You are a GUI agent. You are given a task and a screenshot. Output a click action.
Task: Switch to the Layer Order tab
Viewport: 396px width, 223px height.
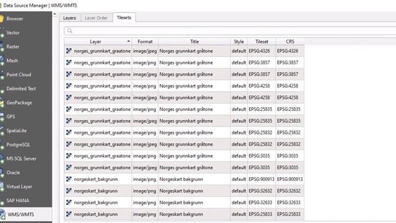coord(97,18)
